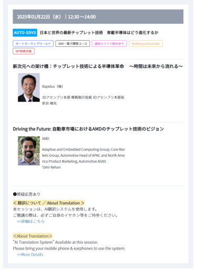Click the VIP特典対象 tag
The height and width of the screenshot is (271, 197).
[x=24, y=51]
